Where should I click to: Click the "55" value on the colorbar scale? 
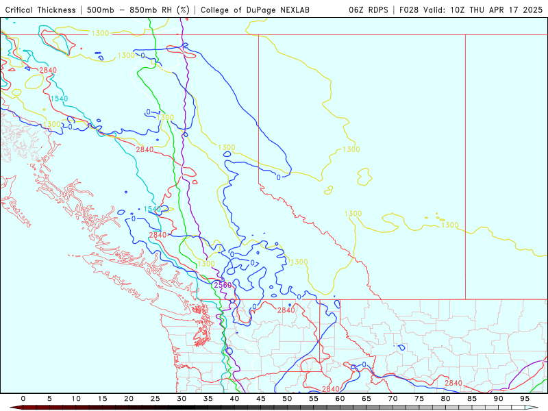pyautogui.click(x=314, y=399)
